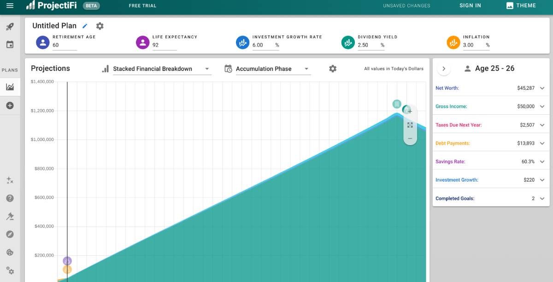Open the Theme menu
Screen dimensions: 553x282
click(x=521, y=6)
